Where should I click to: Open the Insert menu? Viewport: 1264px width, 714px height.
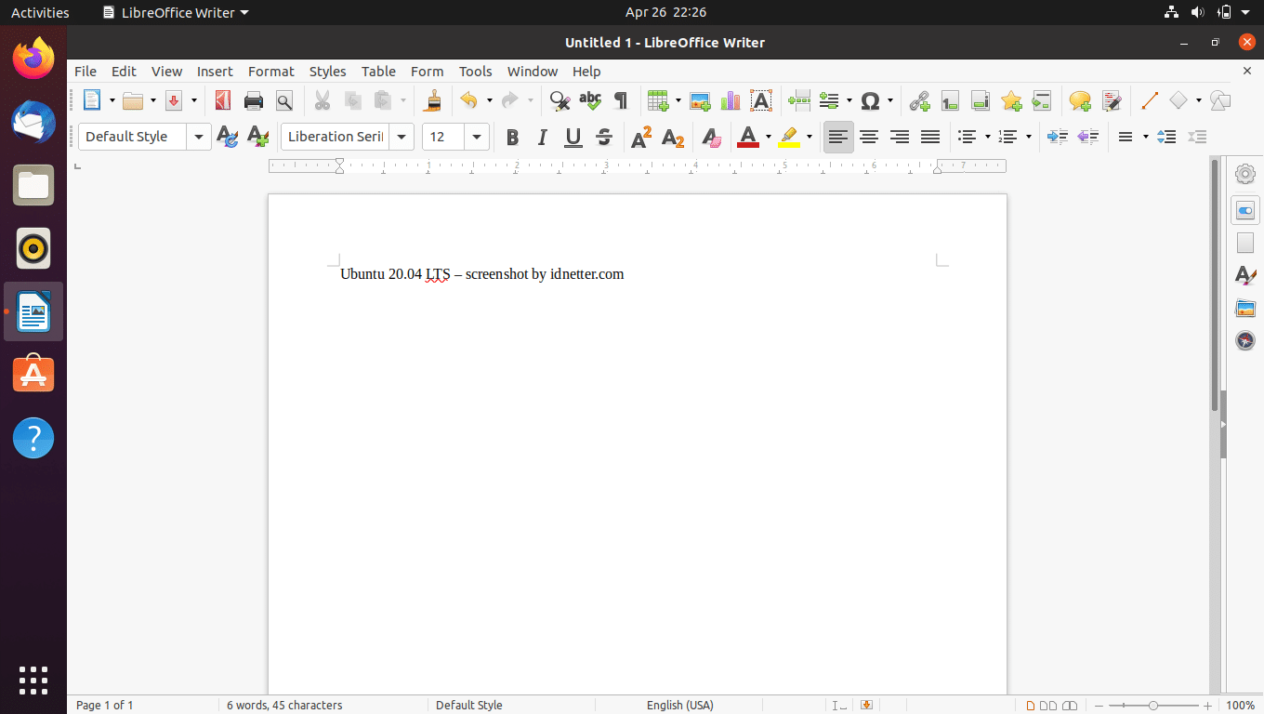tap(215, 71)
